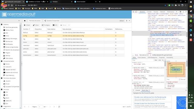Switch to the DevTools Network tab
The height and width of the screenshot is (109, 194).
[x=162, y=12]
